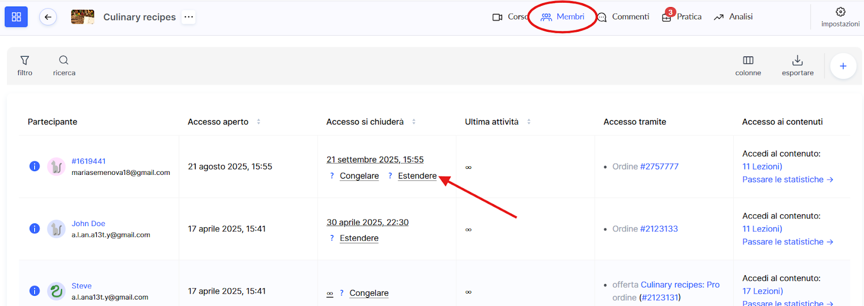Viewport: 864px width, 306px height.
Task: Show info for participant John Doe
Action: point(35,229)
